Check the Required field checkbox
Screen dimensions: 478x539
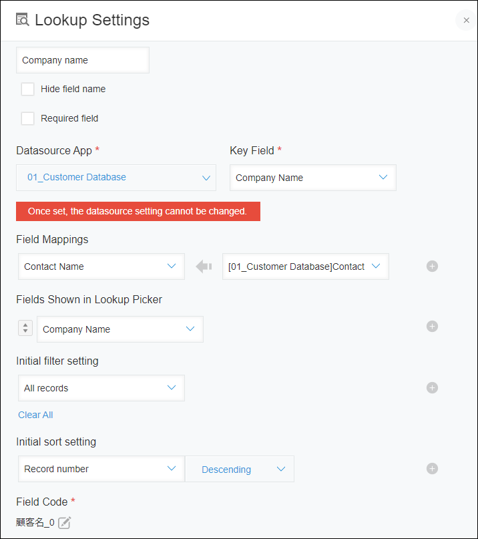[x=27, y=118]
